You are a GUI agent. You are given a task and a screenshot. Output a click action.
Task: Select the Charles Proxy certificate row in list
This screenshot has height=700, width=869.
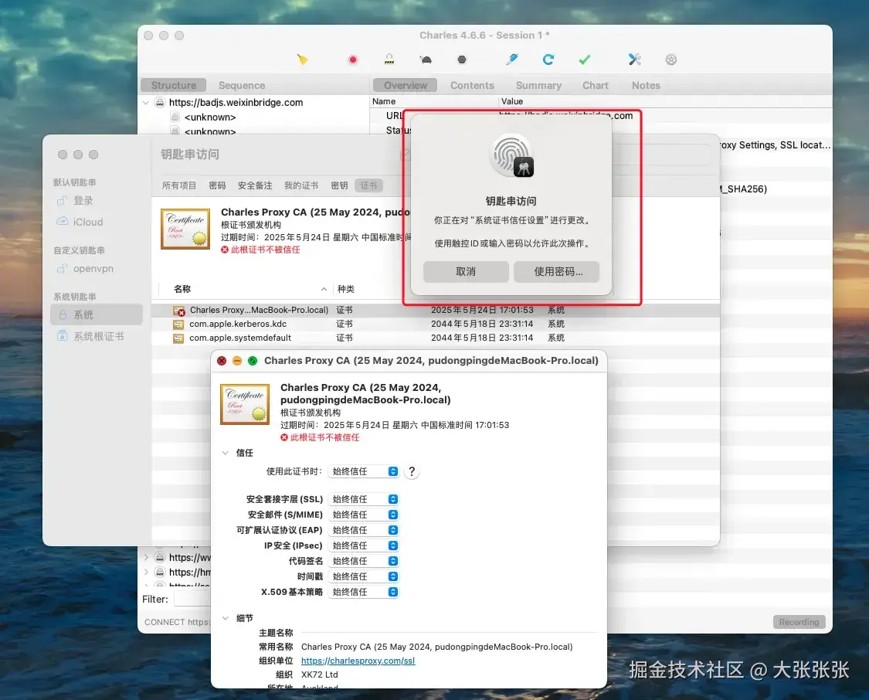(x=436, y=310)
